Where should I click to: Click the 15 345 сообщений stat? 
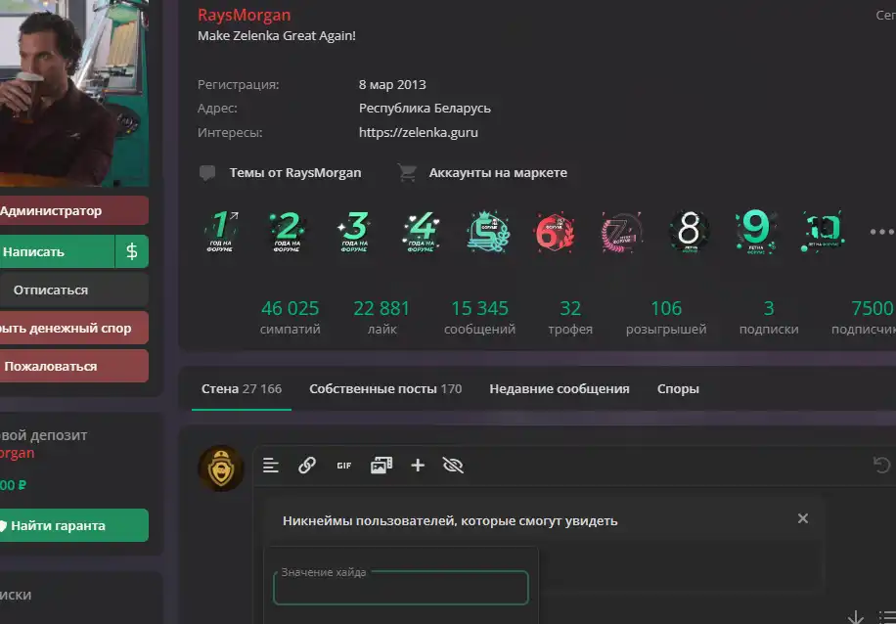[479, 318]
